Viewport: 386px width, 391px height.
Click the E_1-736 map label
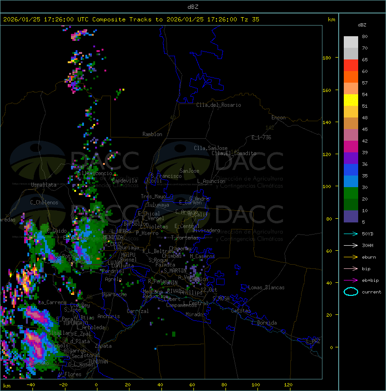point(261,137)
